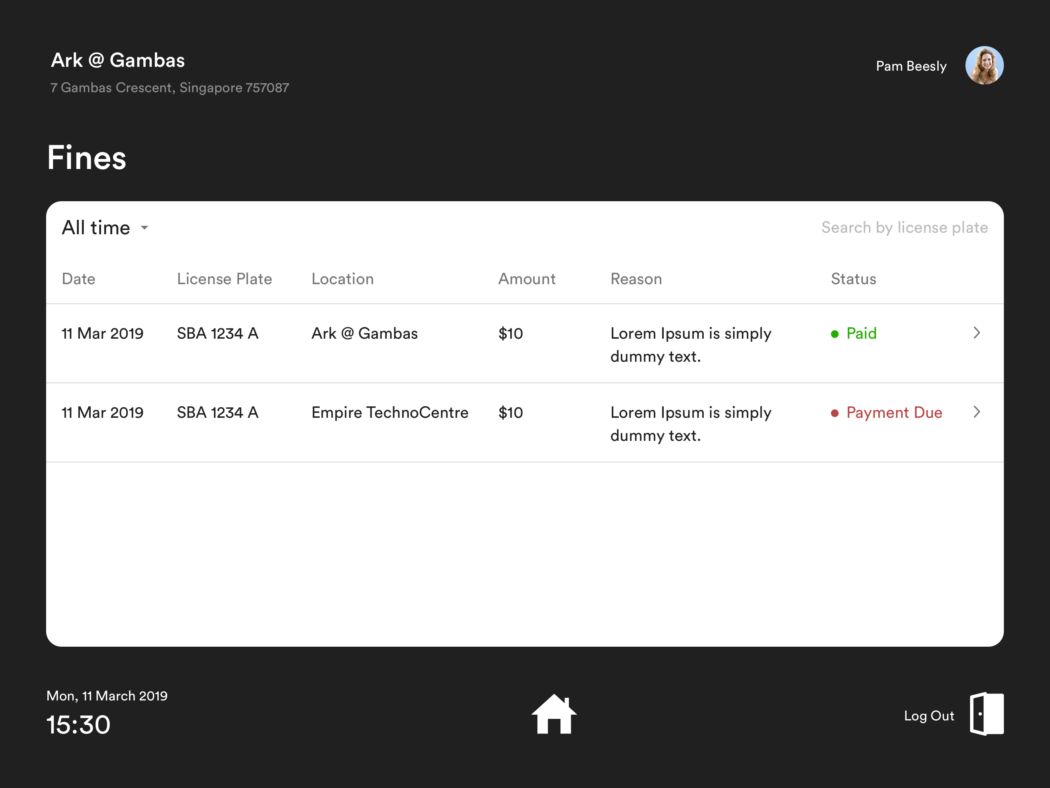Click the Status column header
Screen dimensions: 1050x788
[853, 279]
